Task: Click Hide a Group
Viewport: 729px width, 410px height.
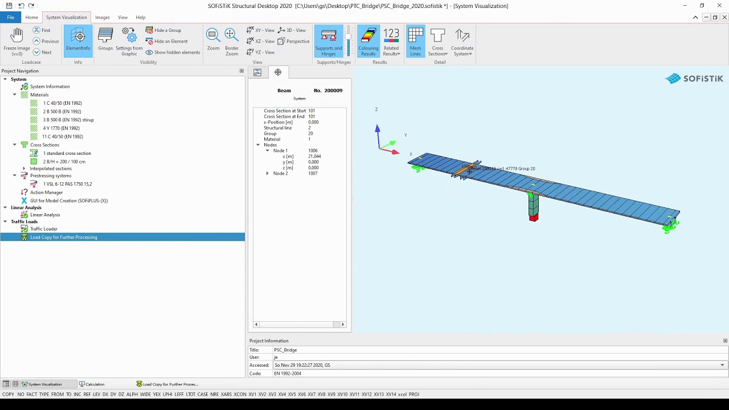Action: [163, 30]
